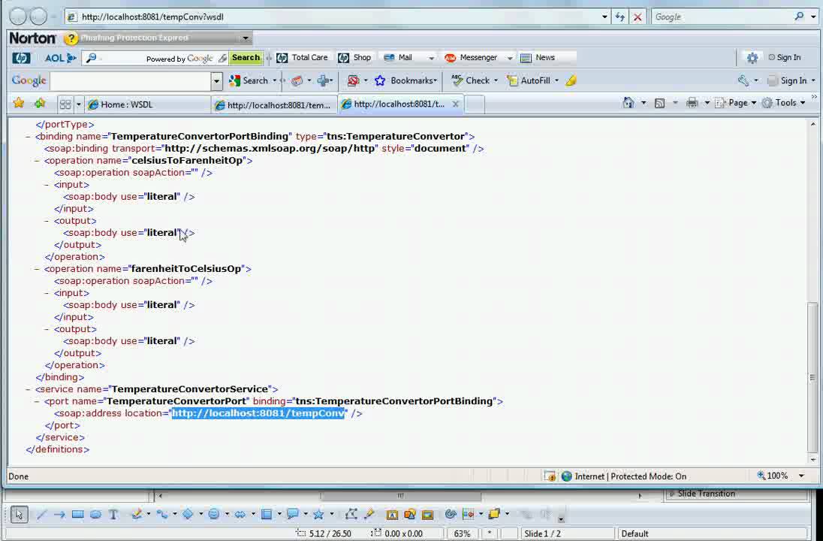Click the Home page icon

point(629,103)
